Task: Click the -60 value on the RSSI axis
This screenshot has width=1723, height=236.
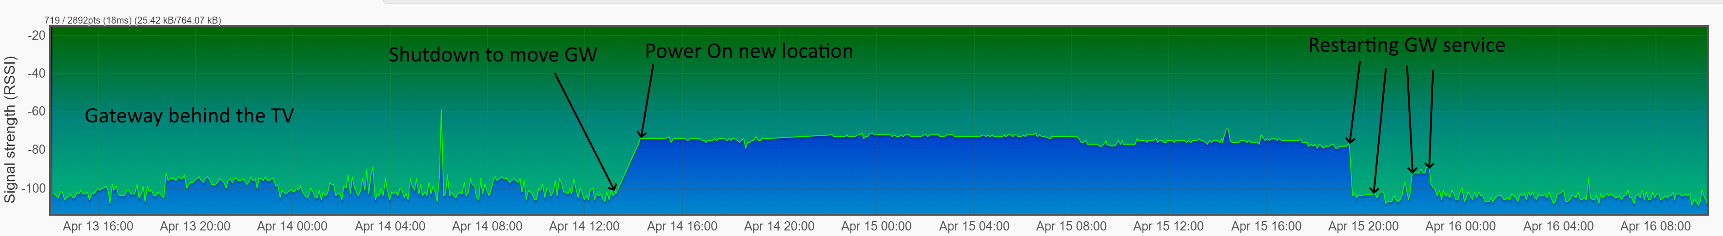Action: click(37, 111)
